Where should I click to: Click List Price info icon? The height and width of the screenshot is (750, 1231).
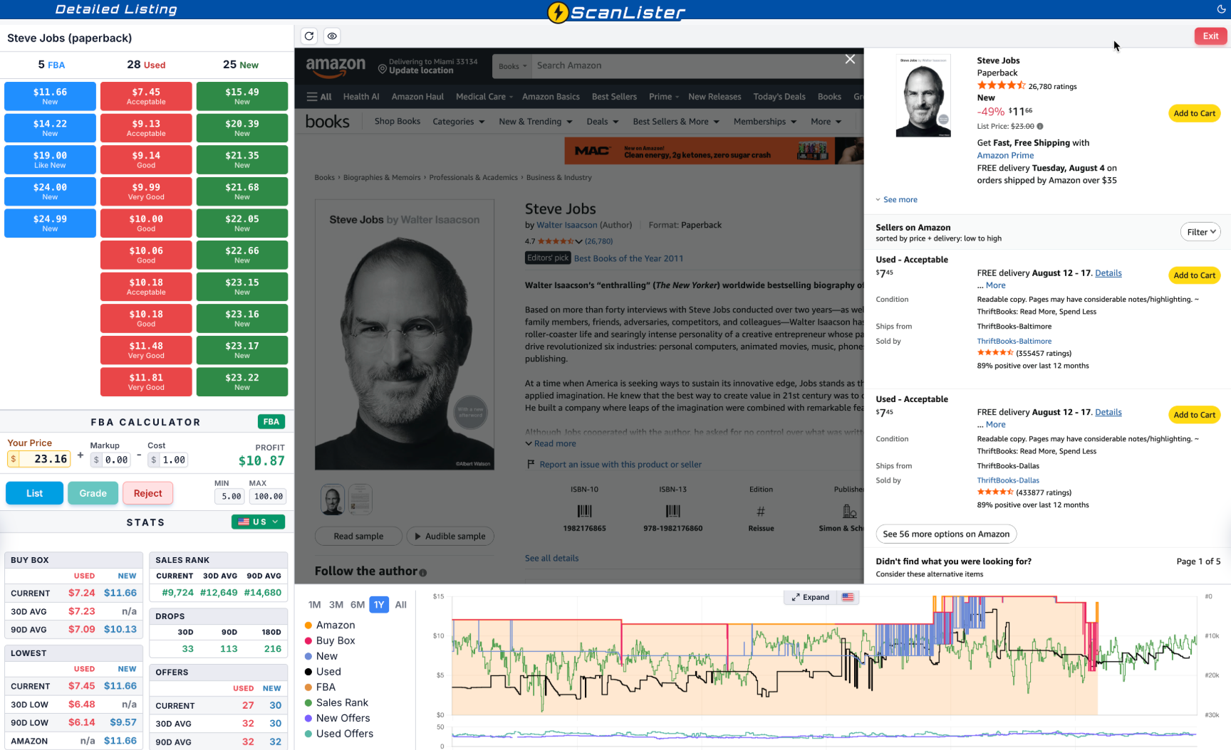tap(1040, 127)
